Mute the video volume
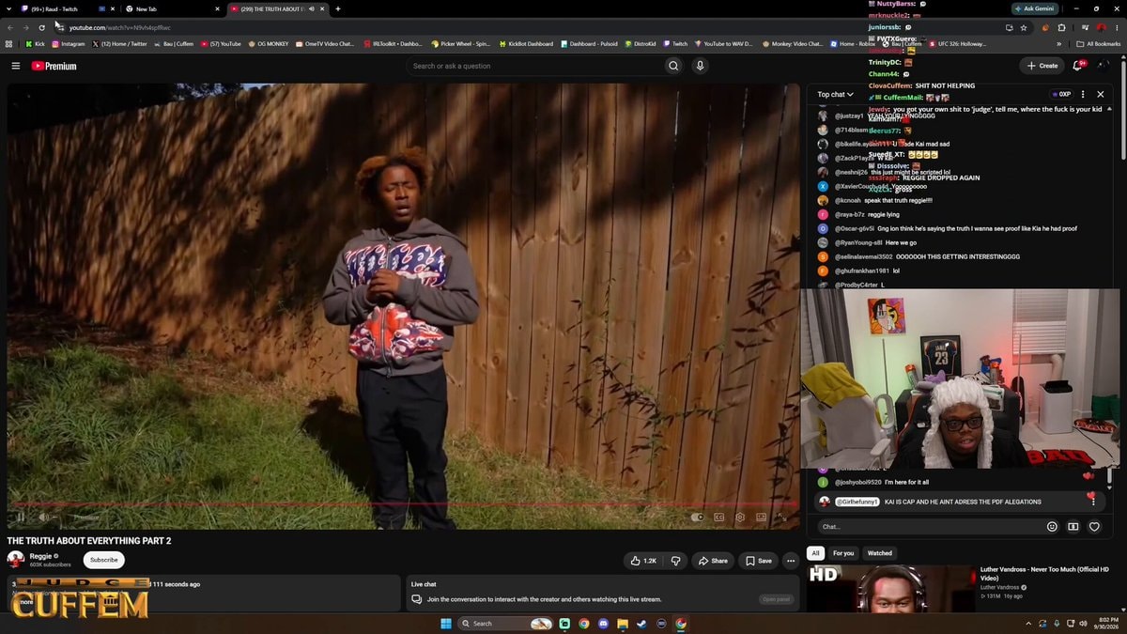 tap(43, 517)
